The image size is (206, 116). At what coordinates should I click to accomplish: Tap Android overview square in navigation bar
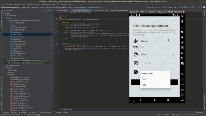click(168, 100)
